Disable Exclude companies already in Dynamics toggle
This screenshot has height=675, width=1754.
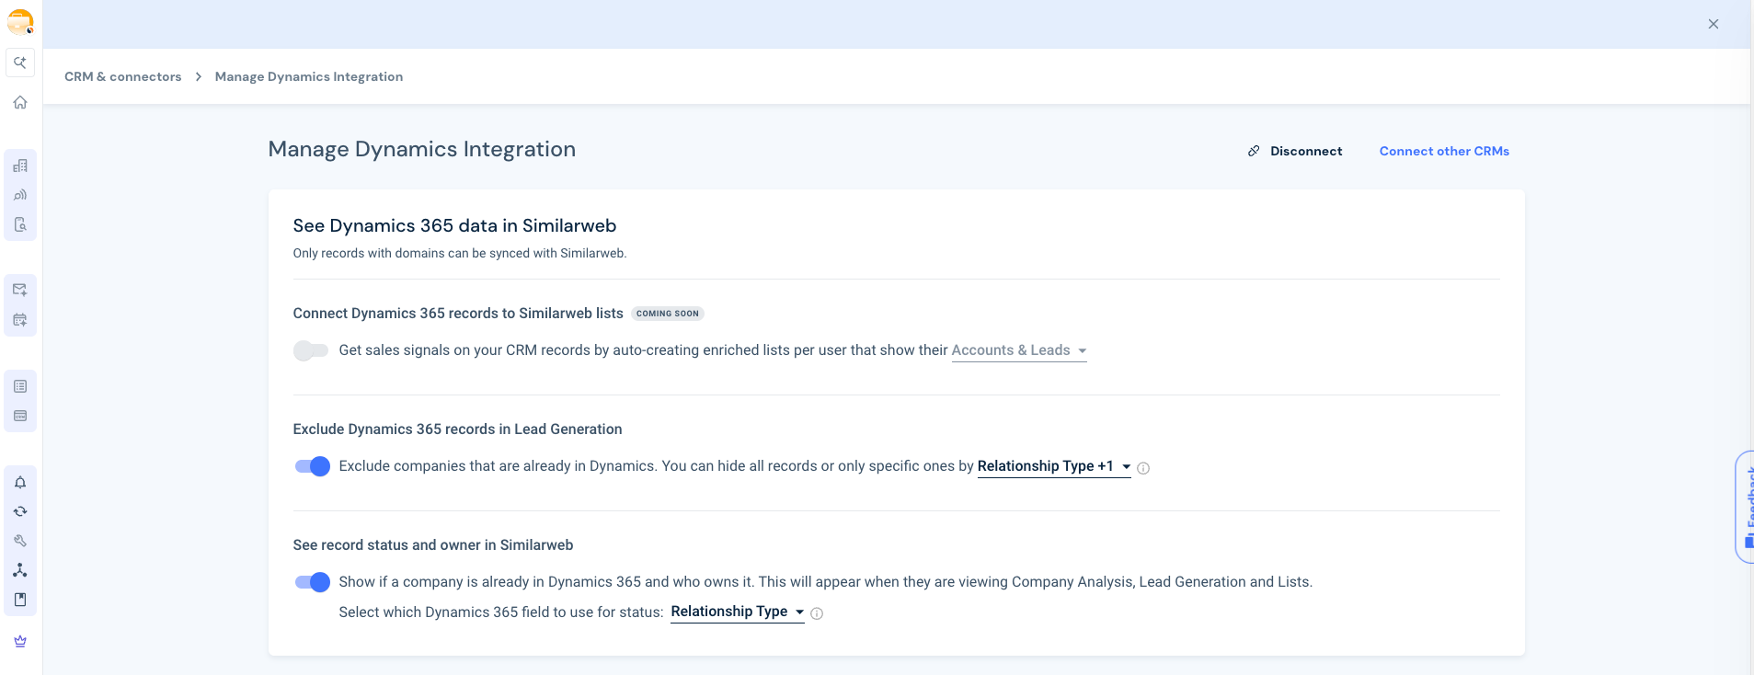pyautogui.click(x=312, y=466)
